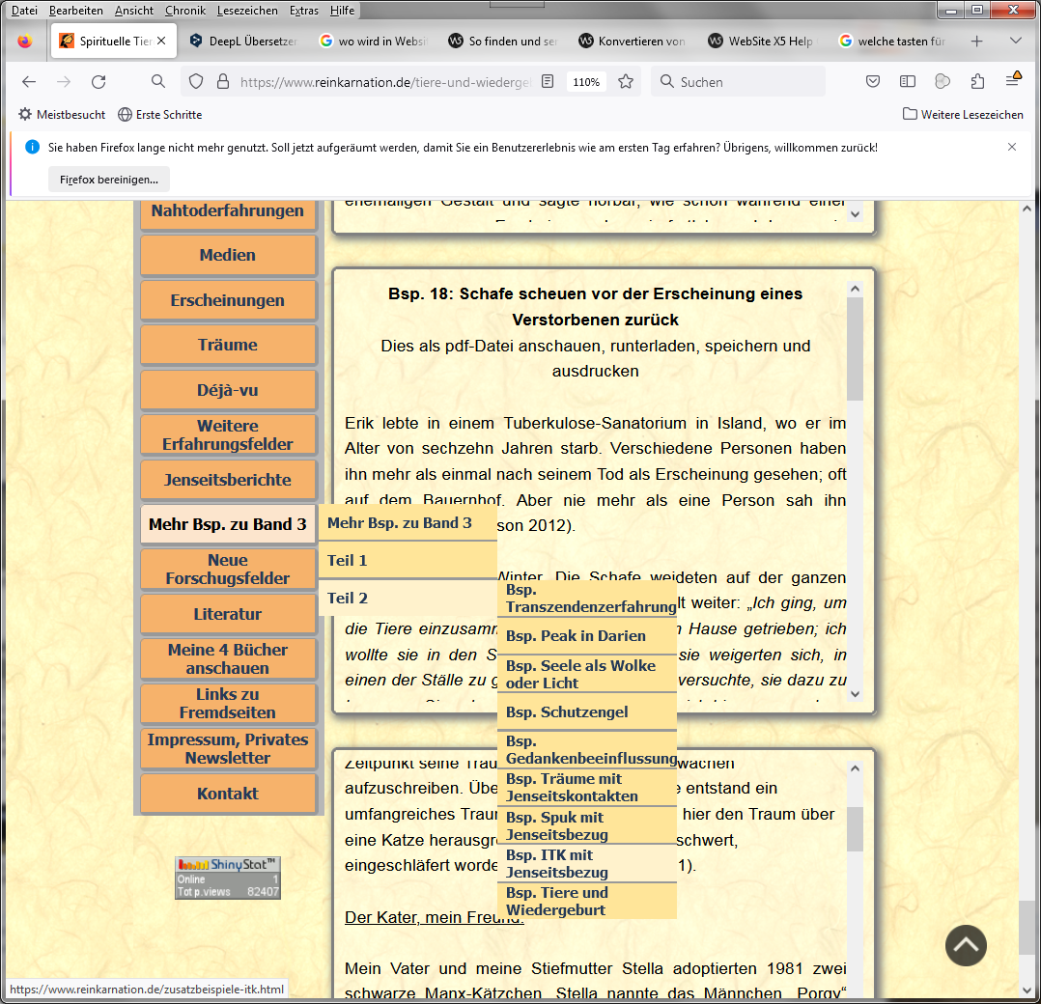The image size is (1041, 1004).
Task: Click the scroll-to-top arrow button
Action: click(x=966, y=945)
